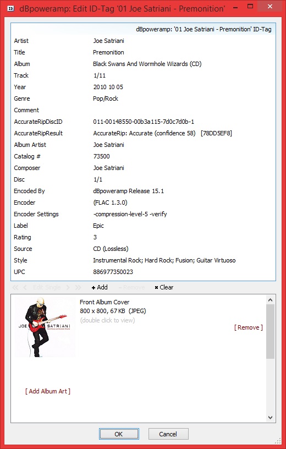Click the album art scrollbar thumb
The height and width of the screenshot is (449, 286).
(270, 332)
